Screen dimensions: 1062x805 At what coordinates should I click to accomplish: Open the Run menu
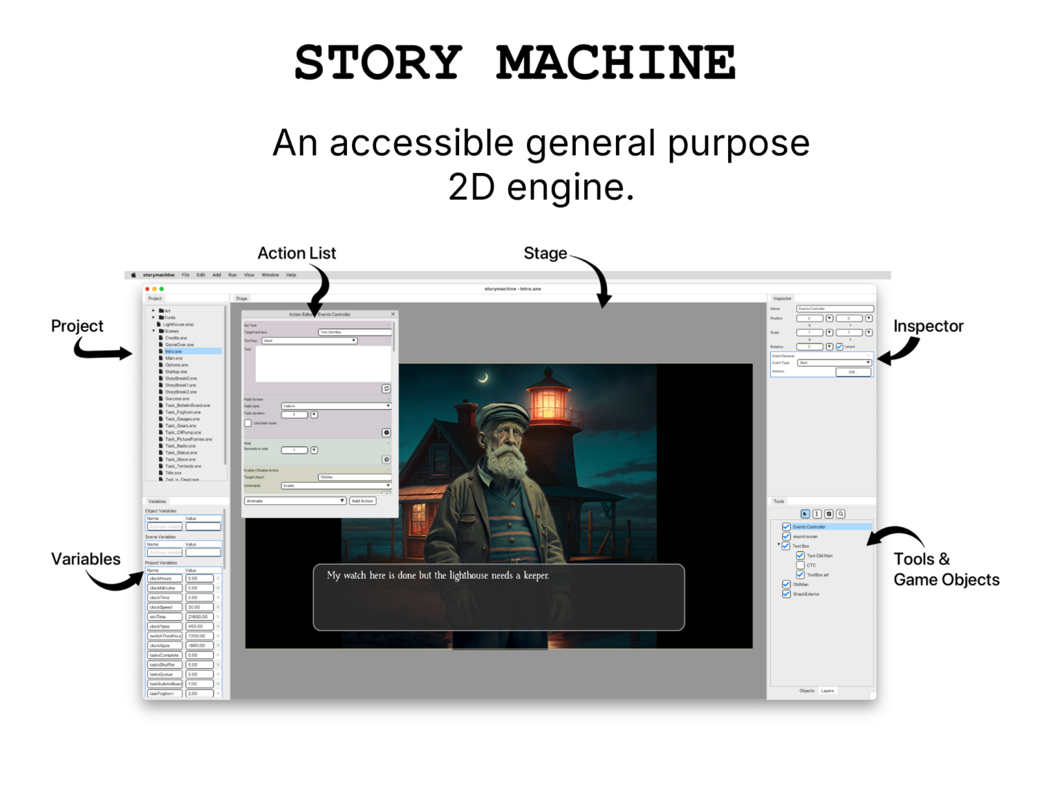coord(232,275)
